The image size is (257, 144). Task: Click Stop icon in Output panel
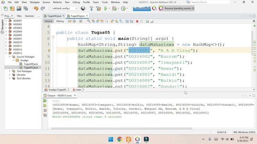(x=45, y=110)
